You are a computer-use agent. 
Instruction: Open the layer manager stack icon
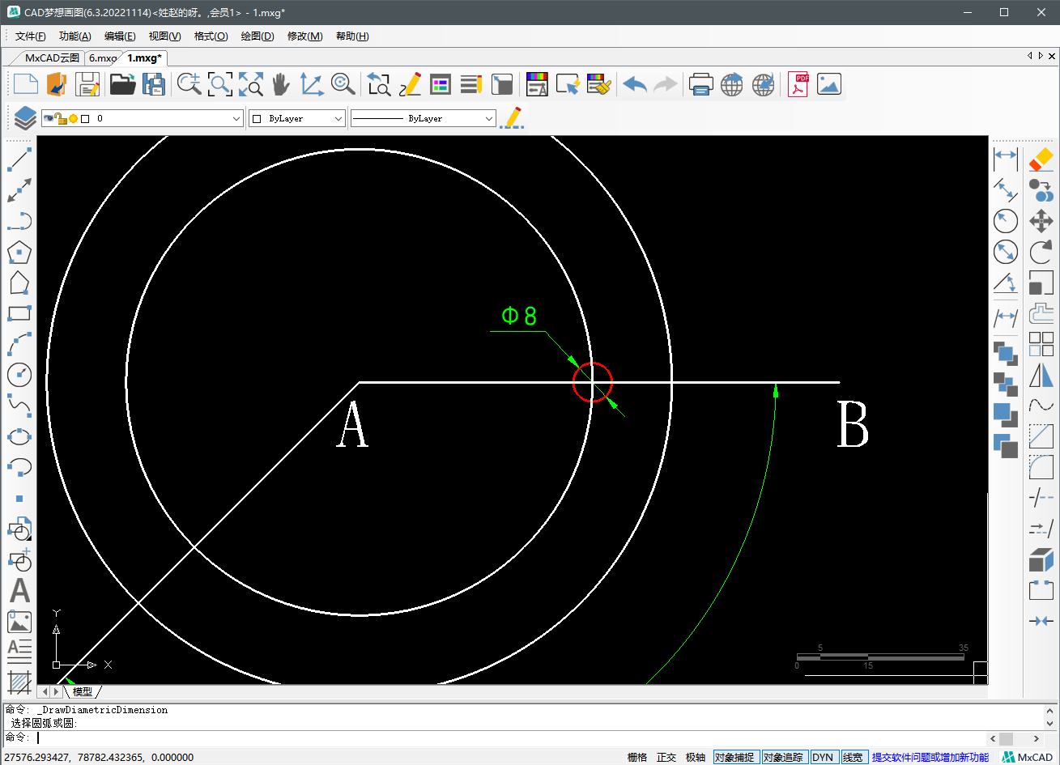pos(25,118)
